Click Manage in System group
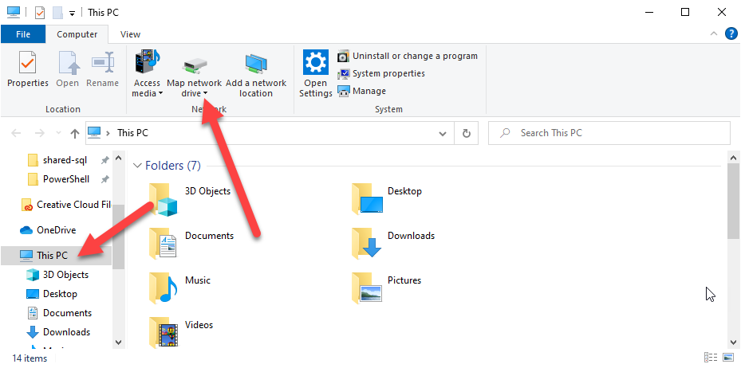 click(361, 91)
